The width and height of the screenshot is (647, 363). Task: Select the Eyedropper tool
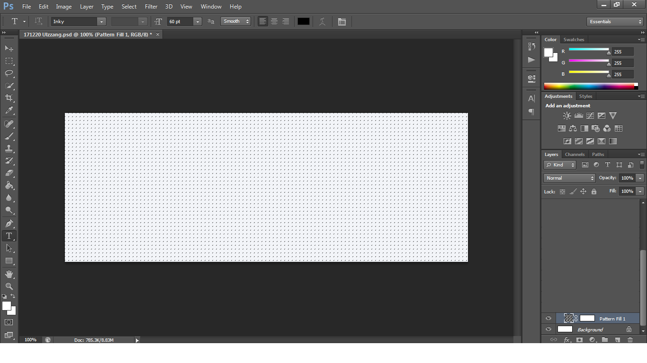point(9,111)
